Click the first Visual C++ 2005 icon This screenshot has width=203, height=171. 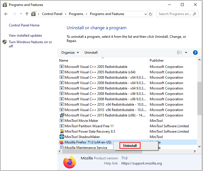click(62, 67)
